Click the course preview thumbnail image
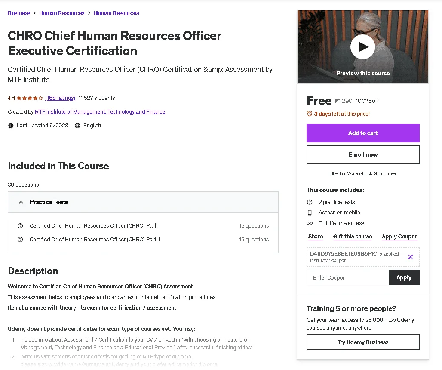 tap(362, 47)
